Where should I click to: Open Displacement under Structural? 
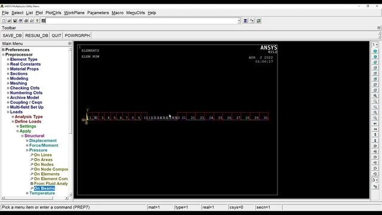pyautogui.click(x=42, y=141)
